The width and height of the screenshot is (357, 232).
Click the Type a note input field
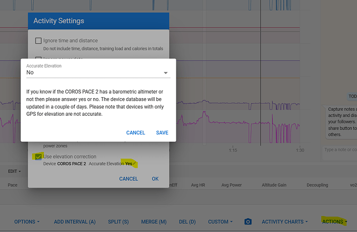(x=340, y=150)
